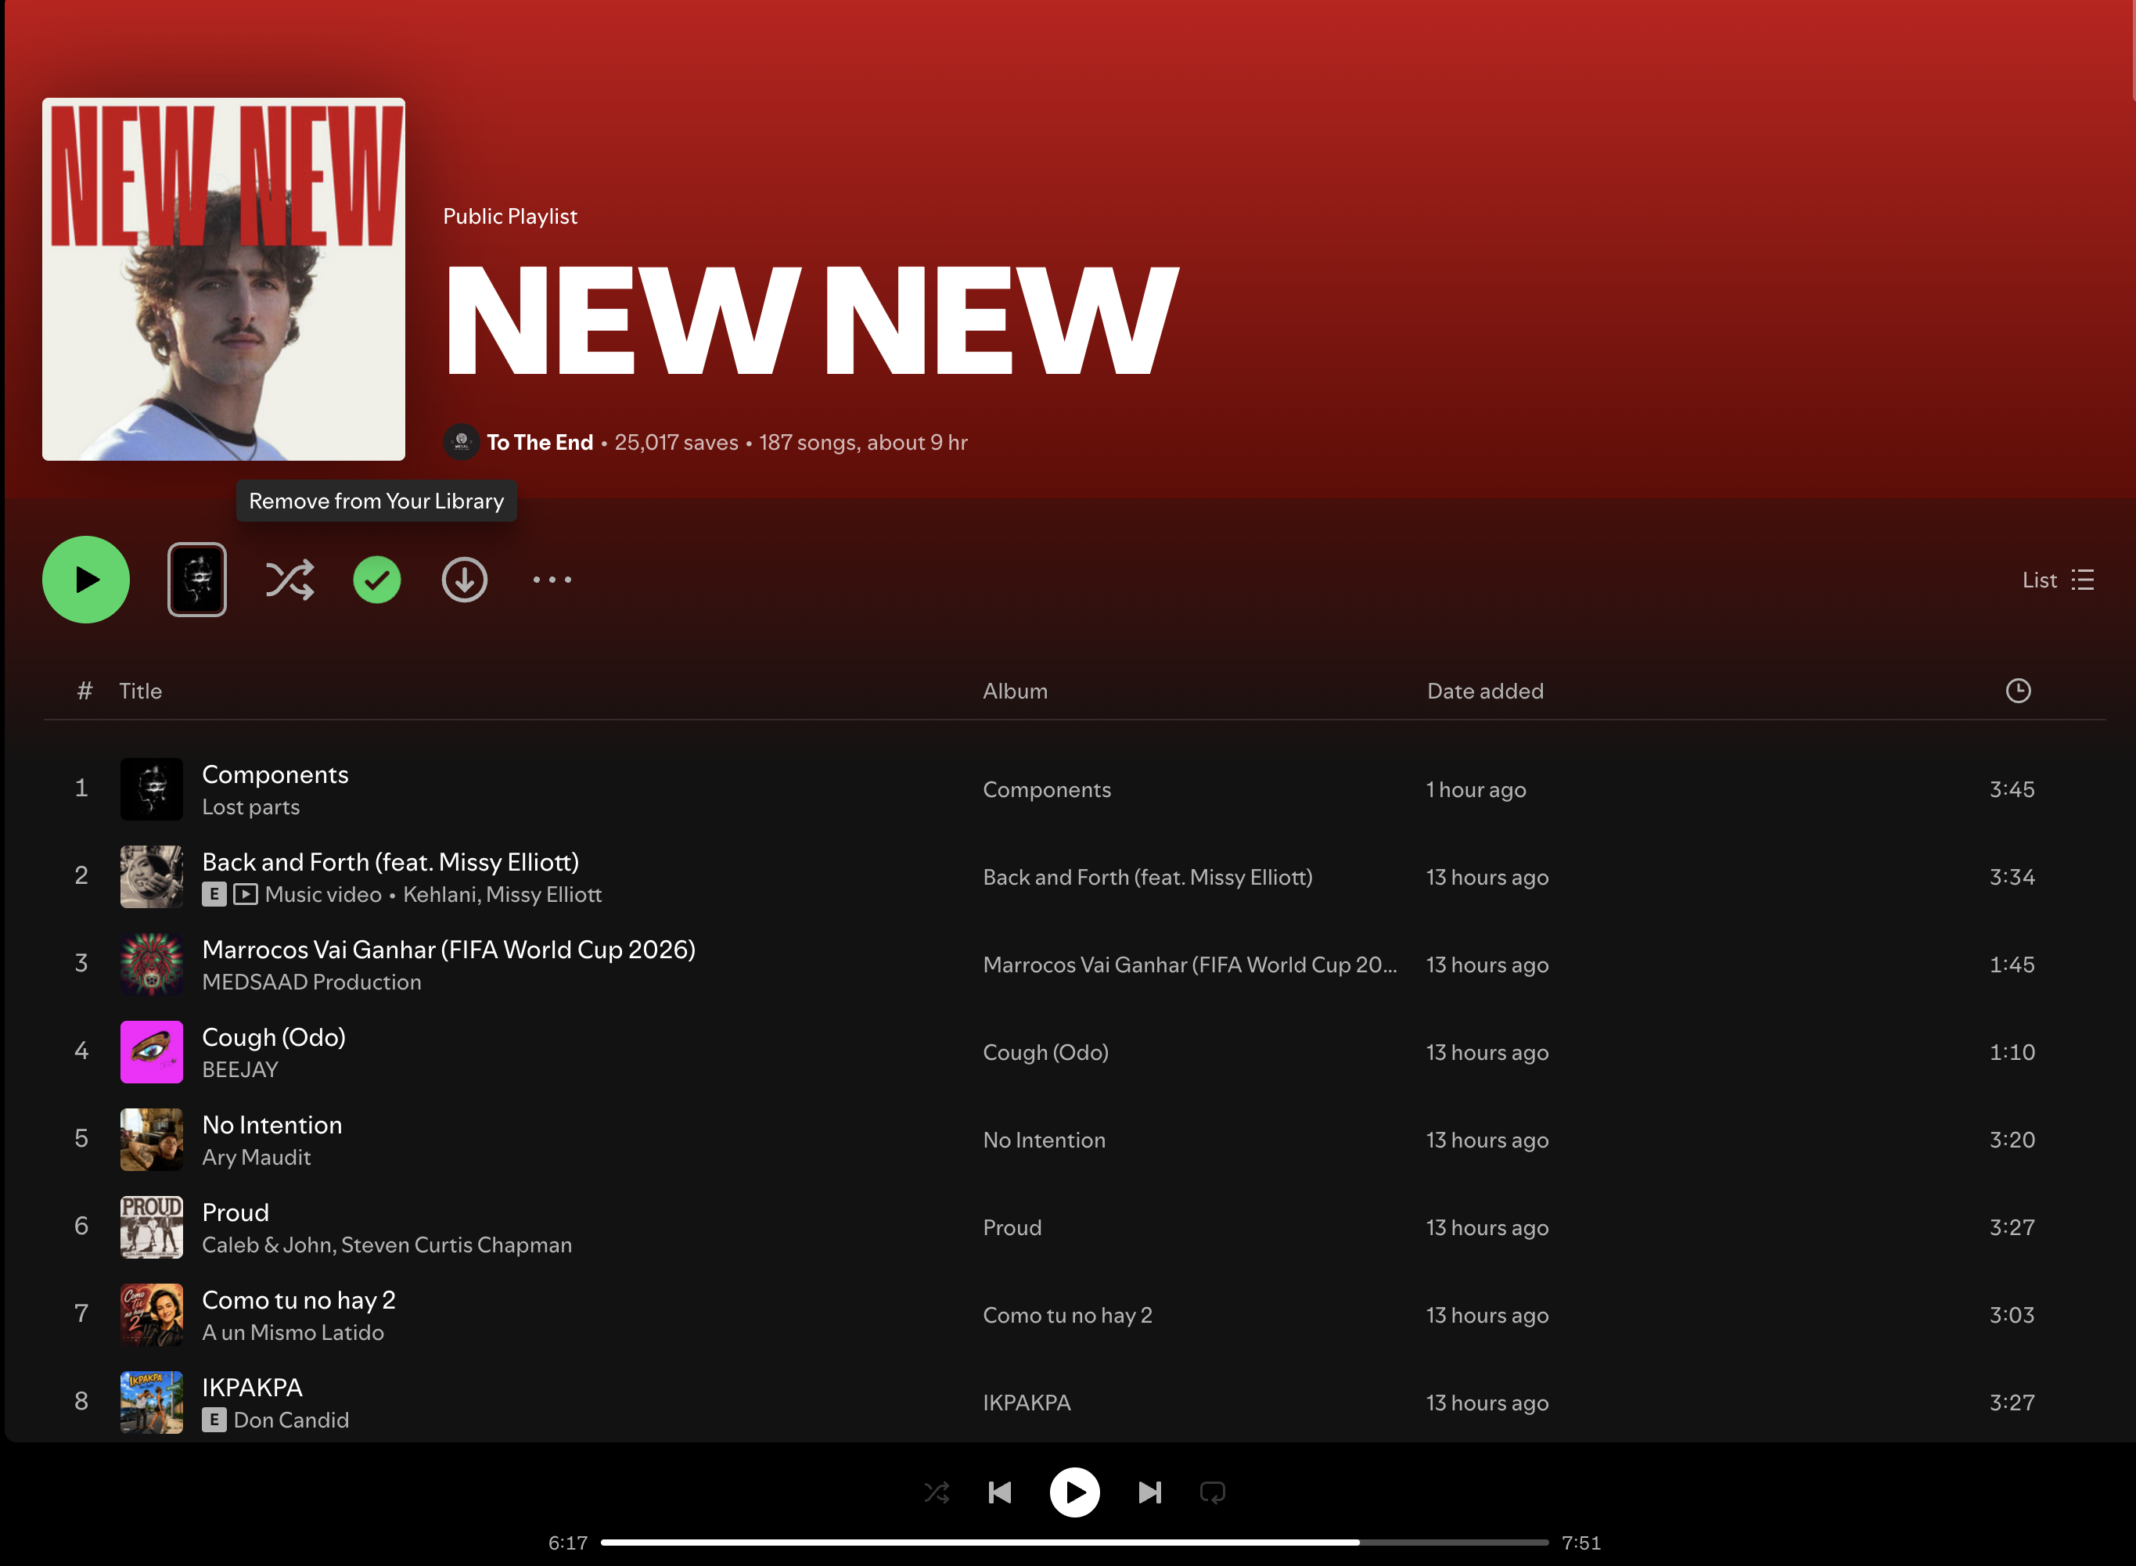Open the Components preview card beside the play button
The width and height of the screenshot is (2136, 1566).
pos(197,579)
